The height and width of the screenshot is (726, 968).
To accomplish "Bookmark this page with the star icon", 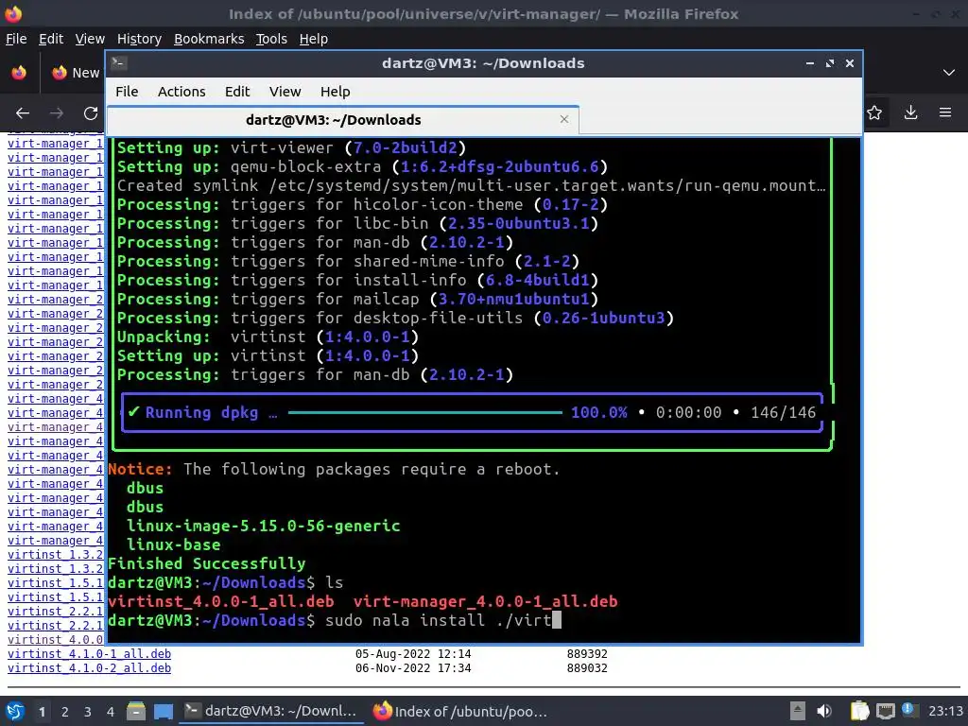I will [x=874, y=112].
